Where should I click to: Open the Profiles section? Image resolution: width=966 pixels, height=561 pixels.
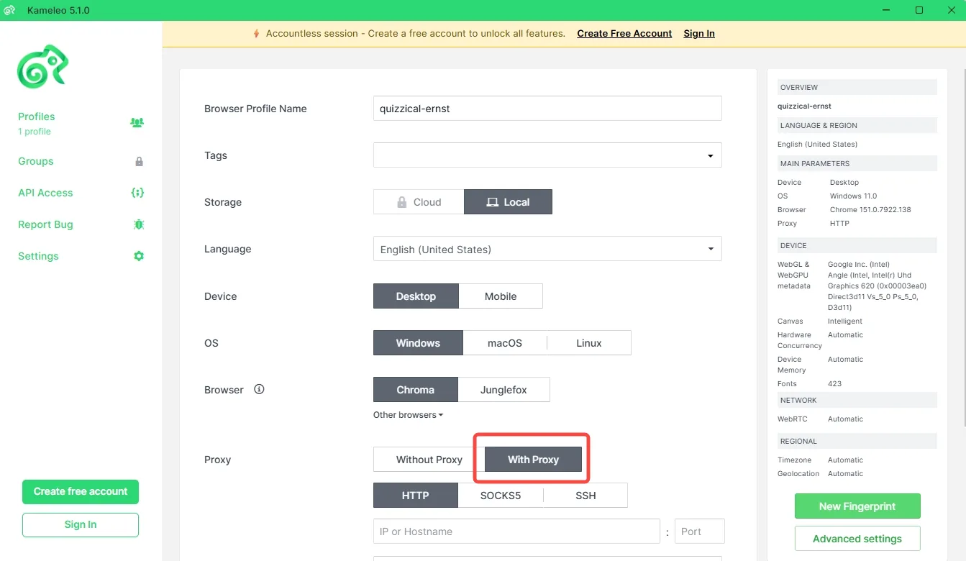point(37,117)
